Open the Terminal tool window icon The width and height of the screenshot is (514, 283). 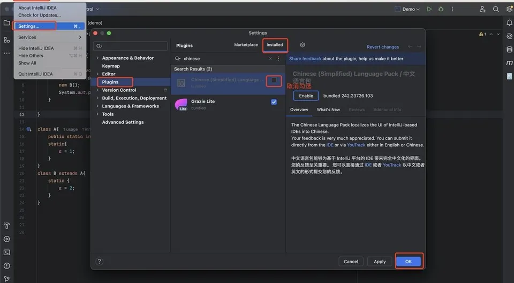pyautogui.click(x=6, y=253)
